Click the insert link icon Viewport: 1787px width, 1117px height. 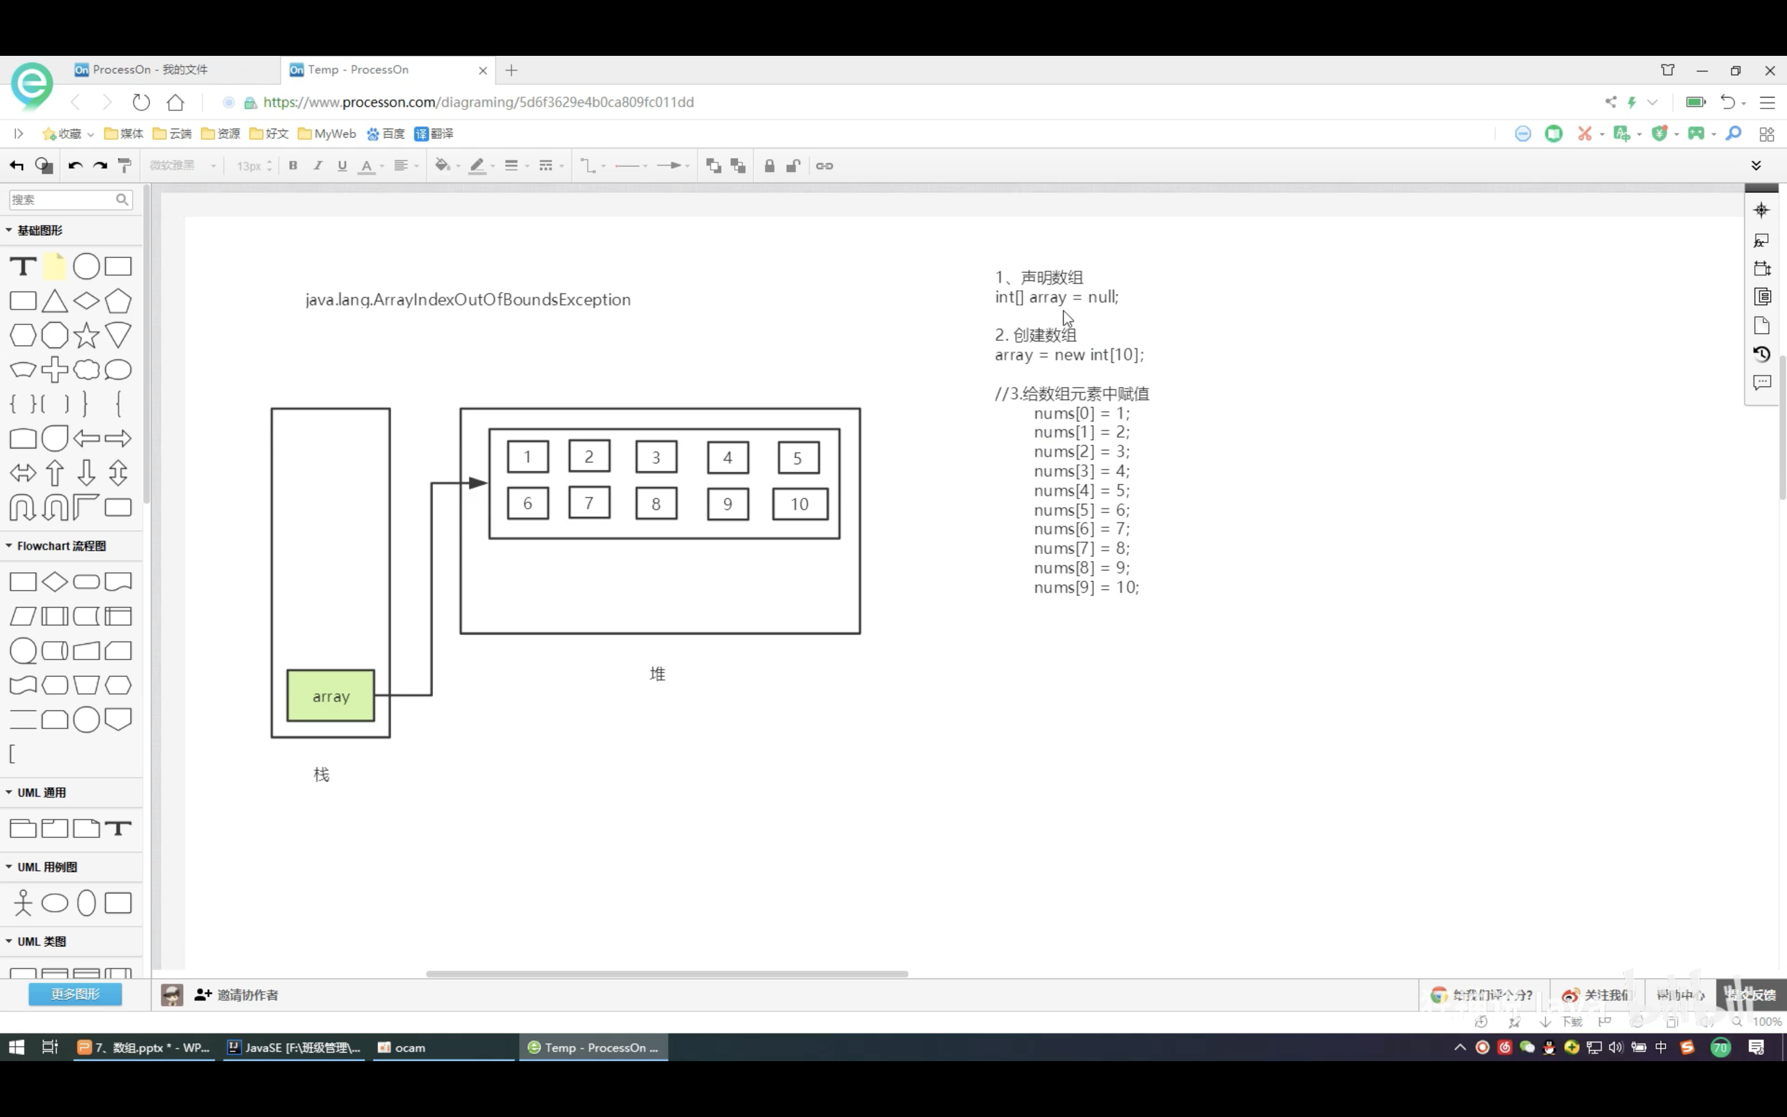pyautogui.click(x=824, y=166)
